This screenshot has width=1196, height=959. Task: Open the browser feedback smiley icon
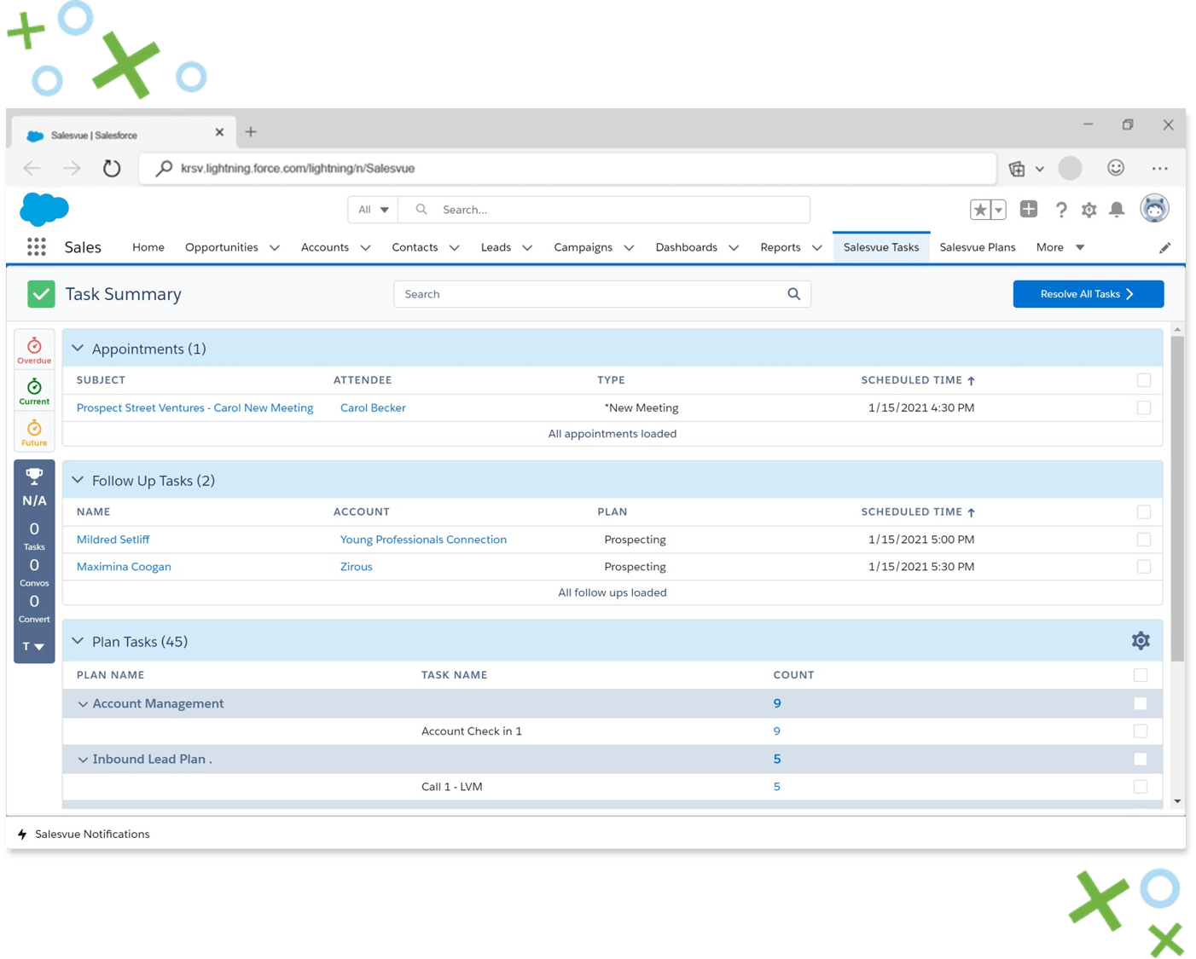point(1116,168)
